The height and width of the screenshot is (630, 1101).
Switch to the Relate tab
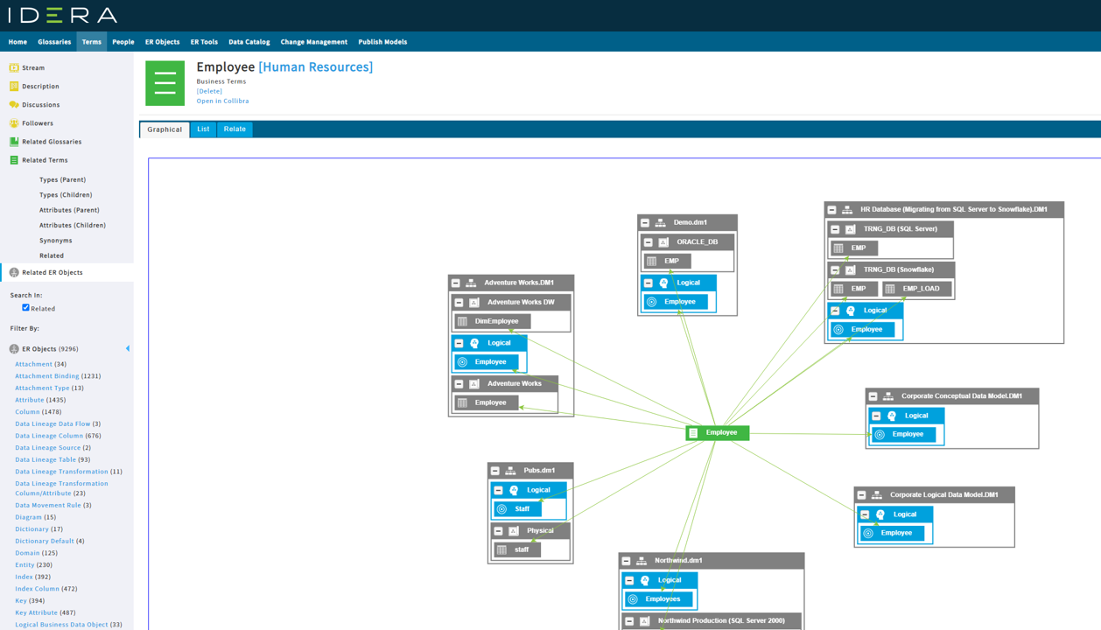235,129
